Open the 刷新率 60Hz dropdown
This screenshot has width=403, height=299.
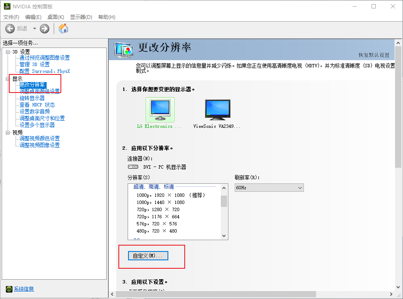point(269,188)
